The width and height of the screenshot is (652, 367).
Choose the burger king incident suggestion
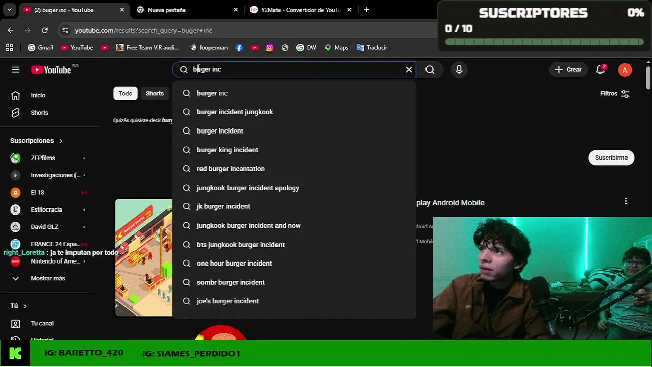coord(294,150)
